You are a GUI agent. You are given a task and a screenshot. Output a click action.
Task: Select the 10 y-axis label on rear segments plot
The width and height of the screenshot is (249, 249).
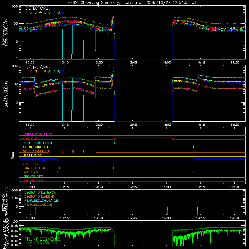[x=16, y=103]
